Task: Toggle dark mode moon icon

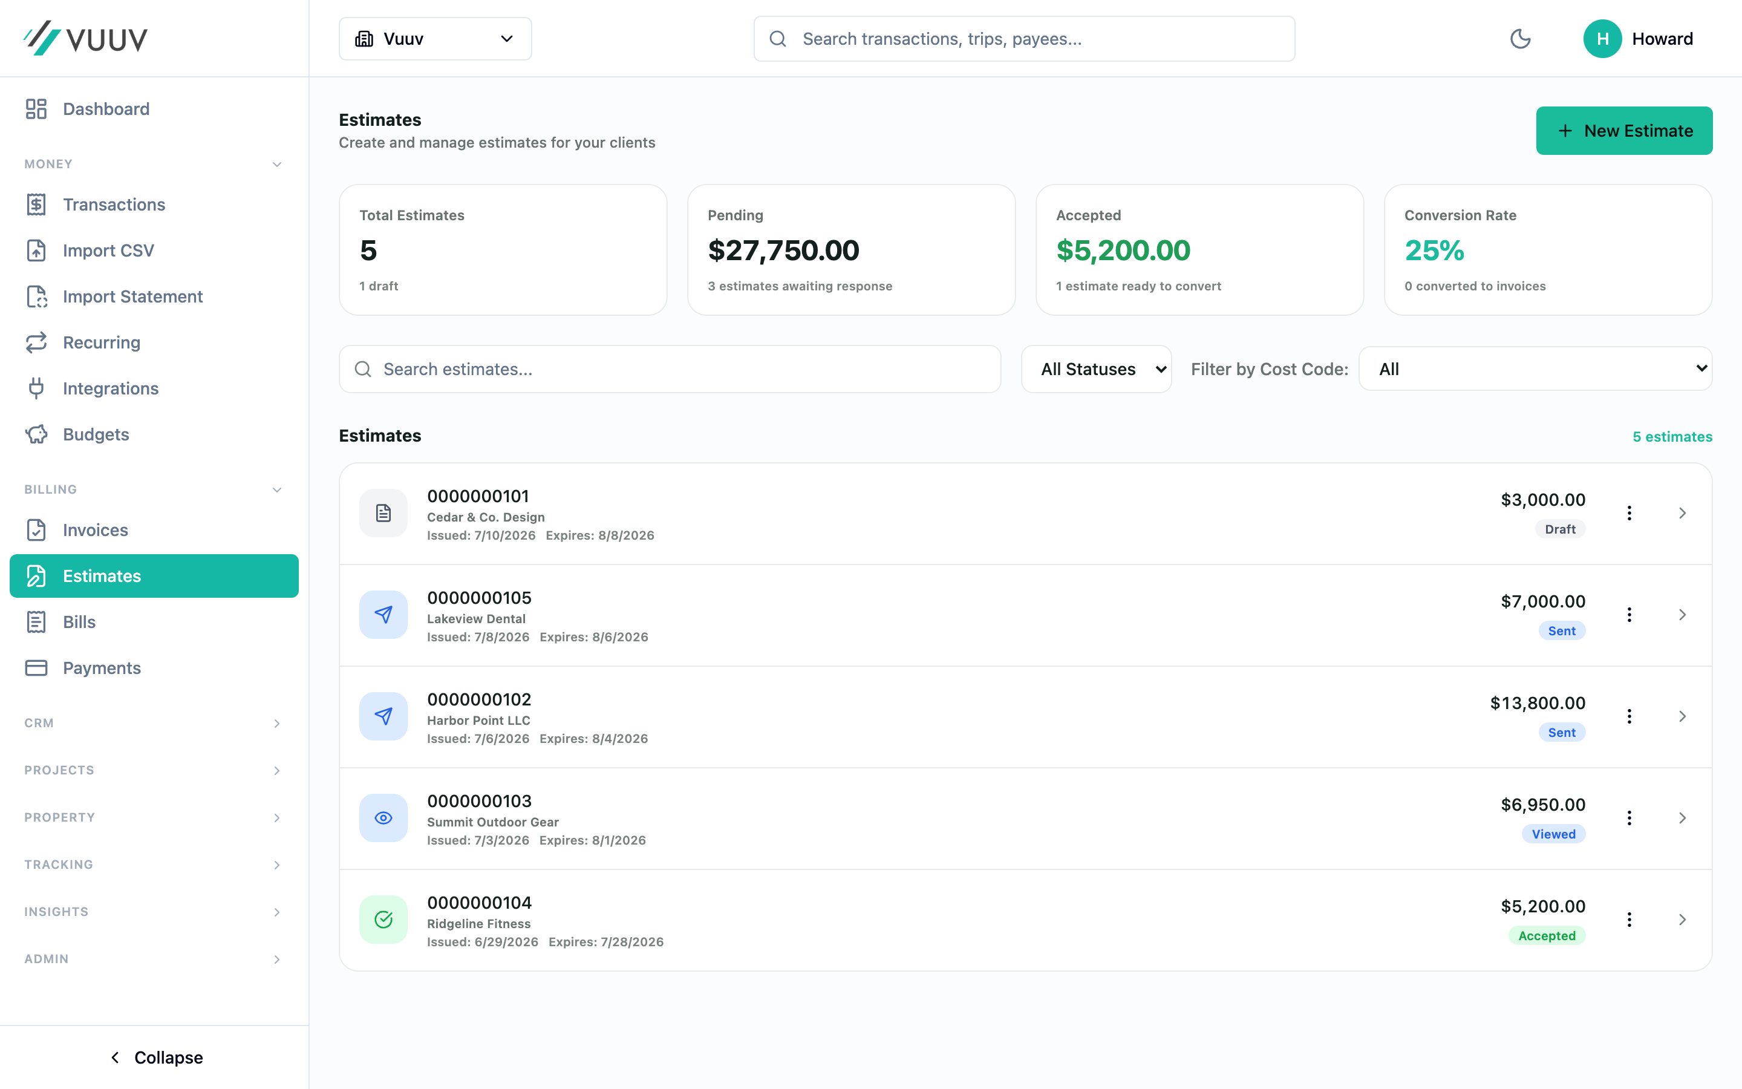Action: pyautogui.click(x=1519, y=39)
